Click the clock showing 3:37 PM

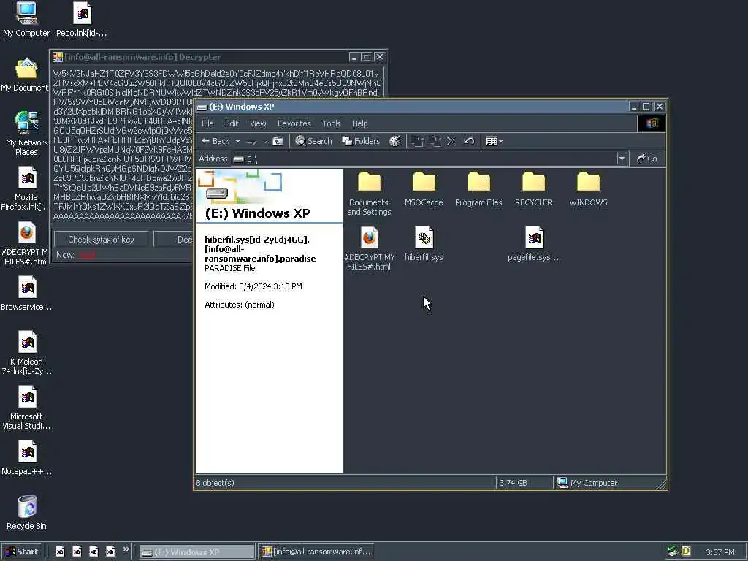(720, 552)
